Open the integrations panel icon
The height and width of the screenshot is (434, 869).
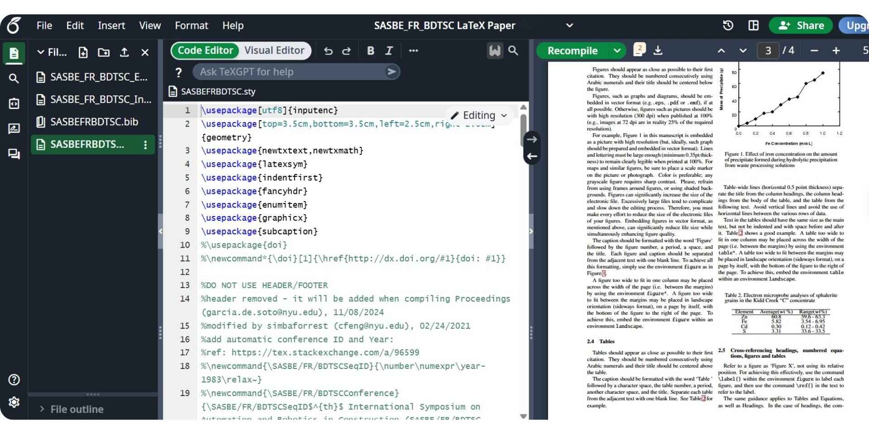(x=14, y=103)
